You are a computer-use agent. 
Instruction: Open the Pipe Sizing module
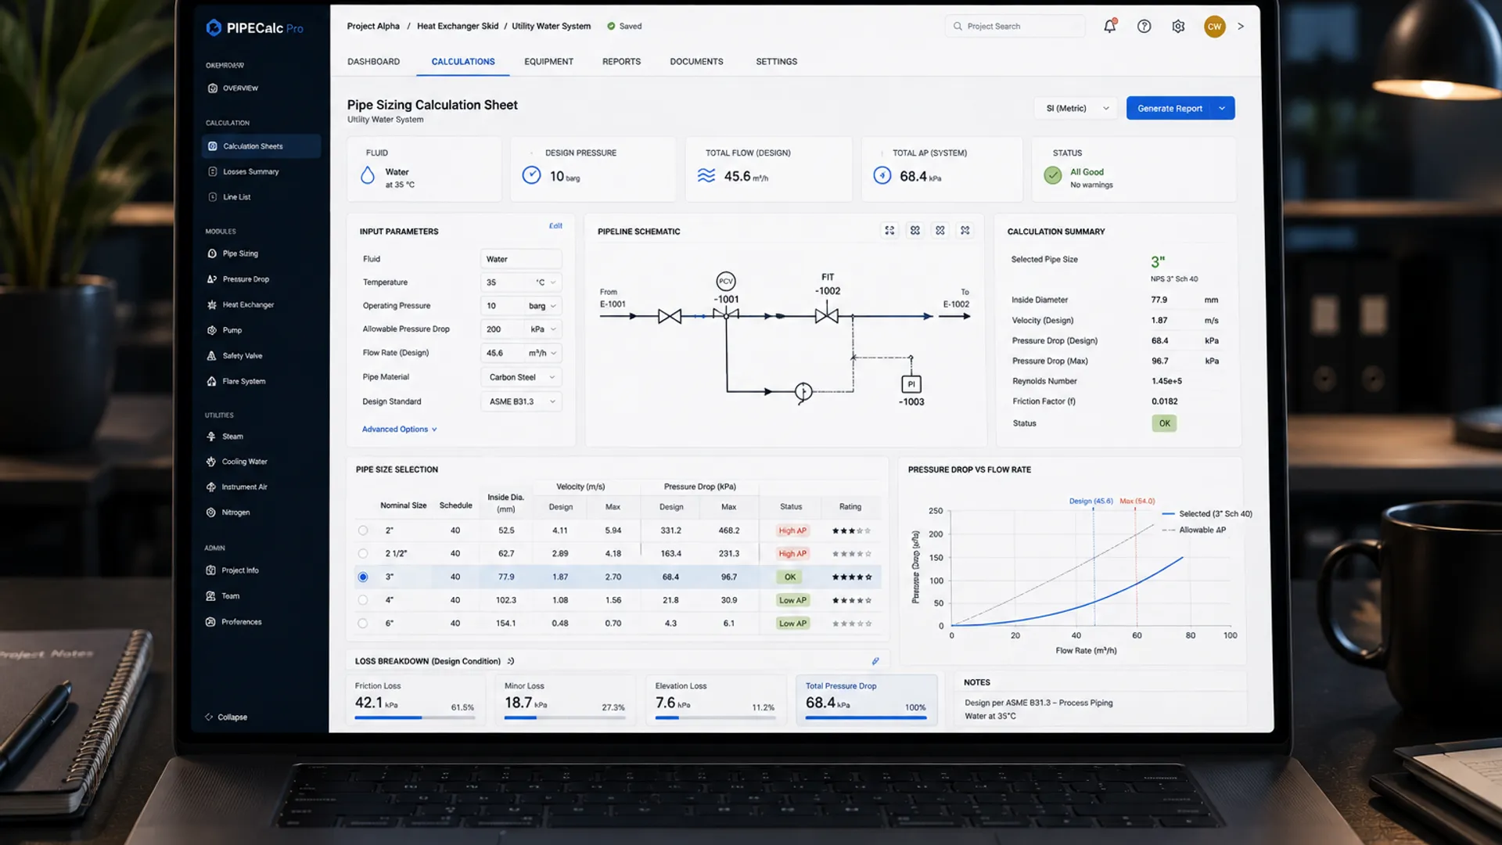click(232, 253)
